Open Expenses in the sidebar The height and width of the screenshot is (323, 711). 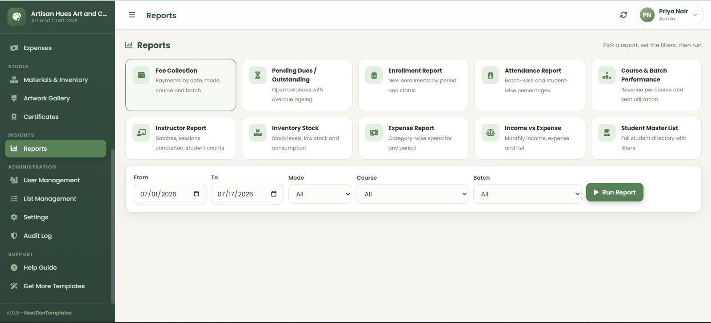pos(56,48)
